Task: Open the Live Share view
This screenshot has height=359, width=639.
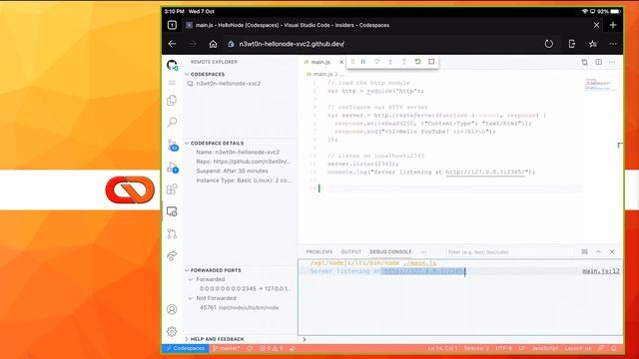Action: 172,255
